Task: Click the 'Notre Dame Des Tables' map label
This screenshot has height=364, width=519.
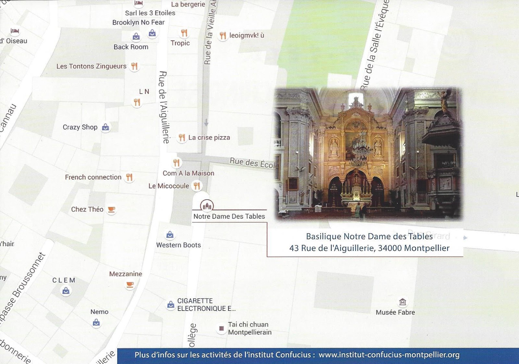Action: coord(229,216)
